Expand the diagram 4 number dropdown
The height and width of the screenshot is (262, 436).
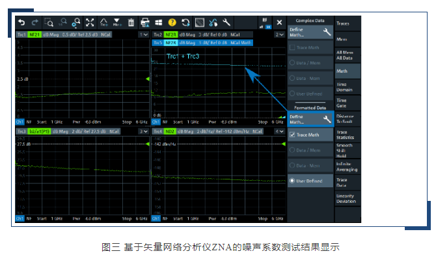tap(279, 131)
